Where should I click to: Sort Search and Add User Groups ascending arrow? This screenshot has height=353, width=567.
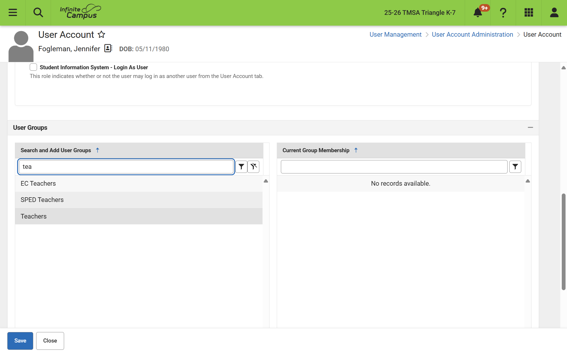pos(98,150)
